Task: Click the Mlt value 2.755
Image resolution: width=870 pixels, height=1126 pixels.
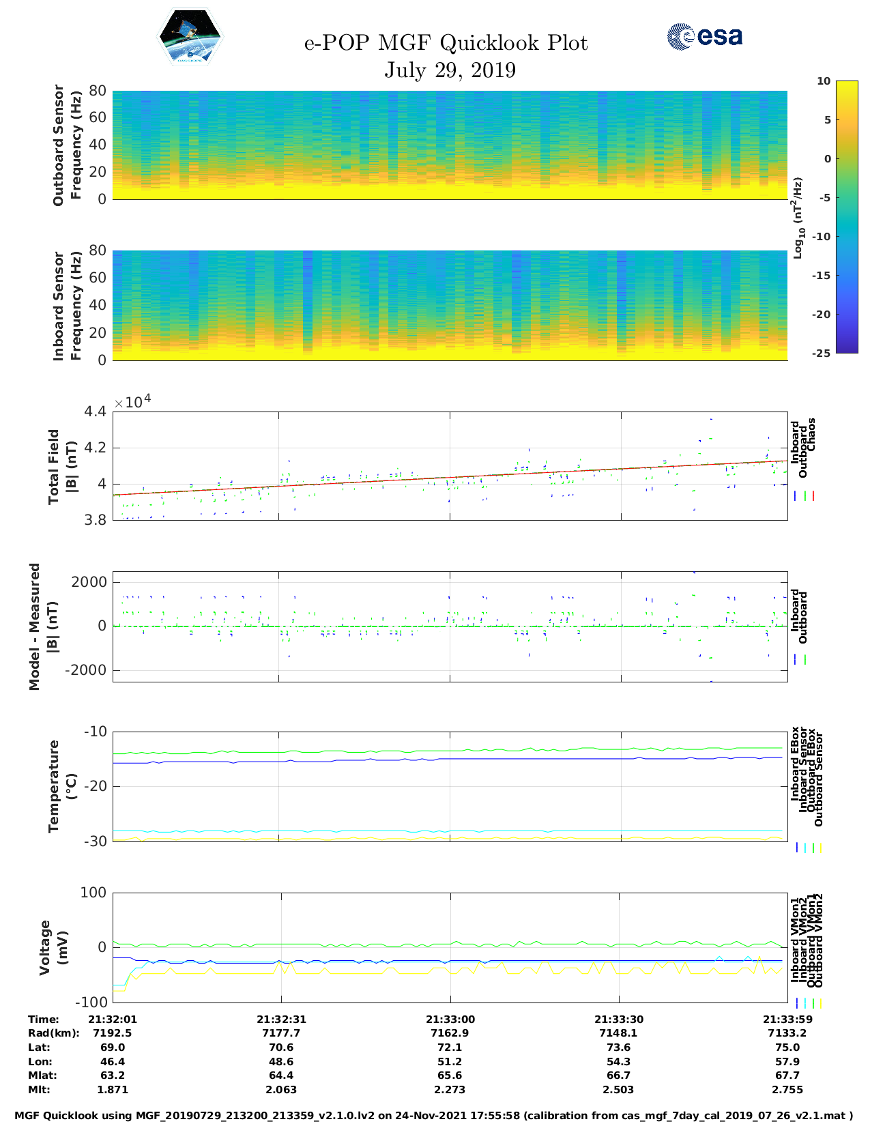Action: (x=787, y=1090)
